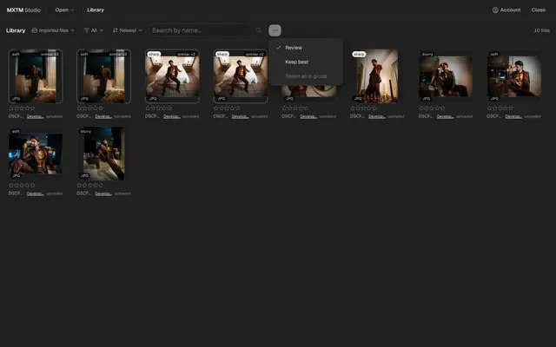The height and width of the screenshot is (347, 556).
Task: Rate the blurry seated-man photo five stars
Action: pos(442,108)
